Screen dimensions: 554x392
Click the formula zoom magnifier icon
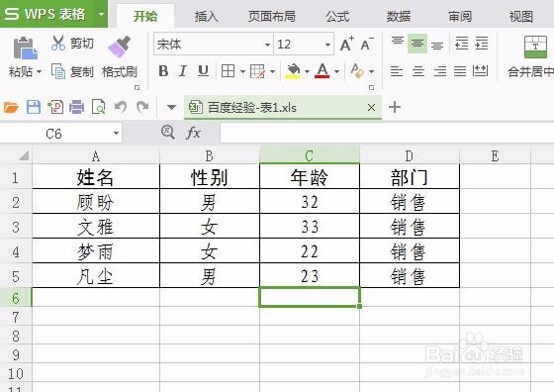[x=168, y=133]
